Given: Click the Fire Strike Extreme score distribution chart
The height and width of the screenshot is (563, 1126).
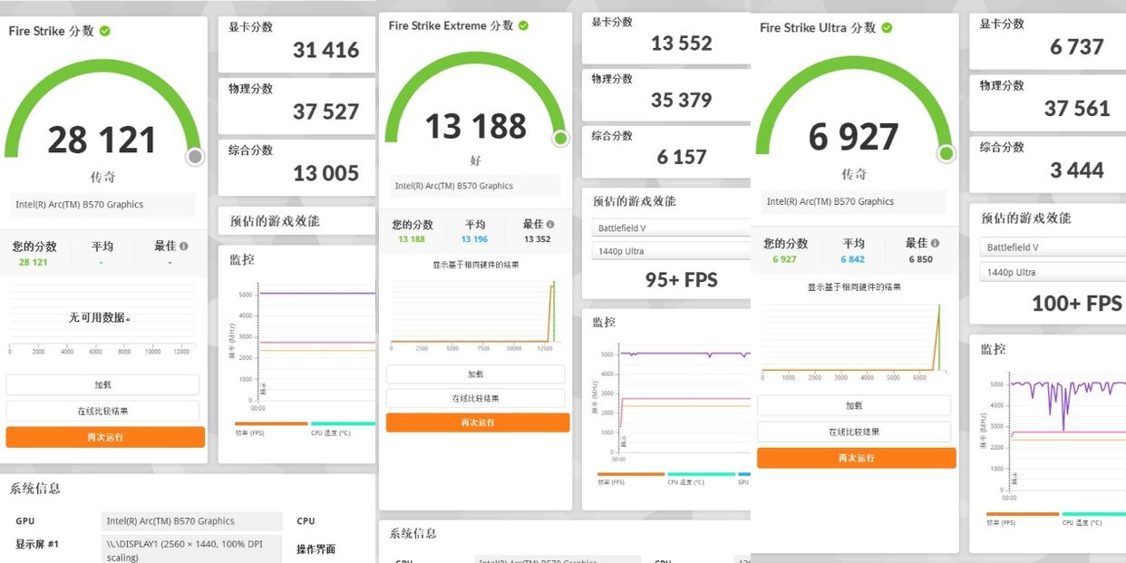Looking at the screenshot, I should pos(475,315).
